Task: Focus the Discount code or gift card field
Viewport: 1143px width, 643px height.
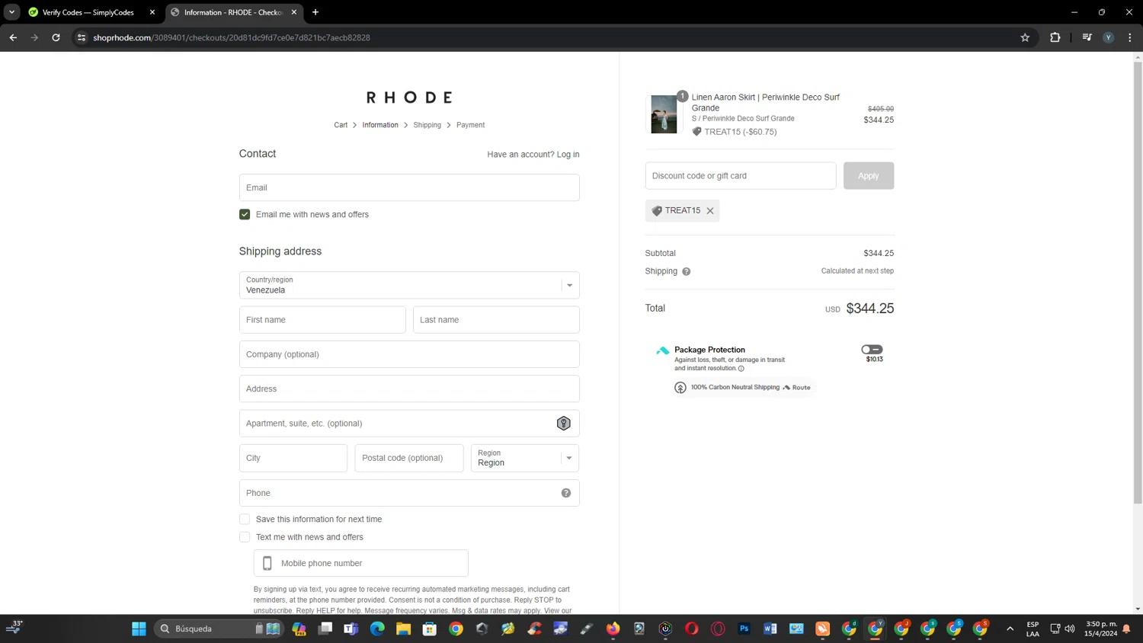Action: [x=741, y=176]
